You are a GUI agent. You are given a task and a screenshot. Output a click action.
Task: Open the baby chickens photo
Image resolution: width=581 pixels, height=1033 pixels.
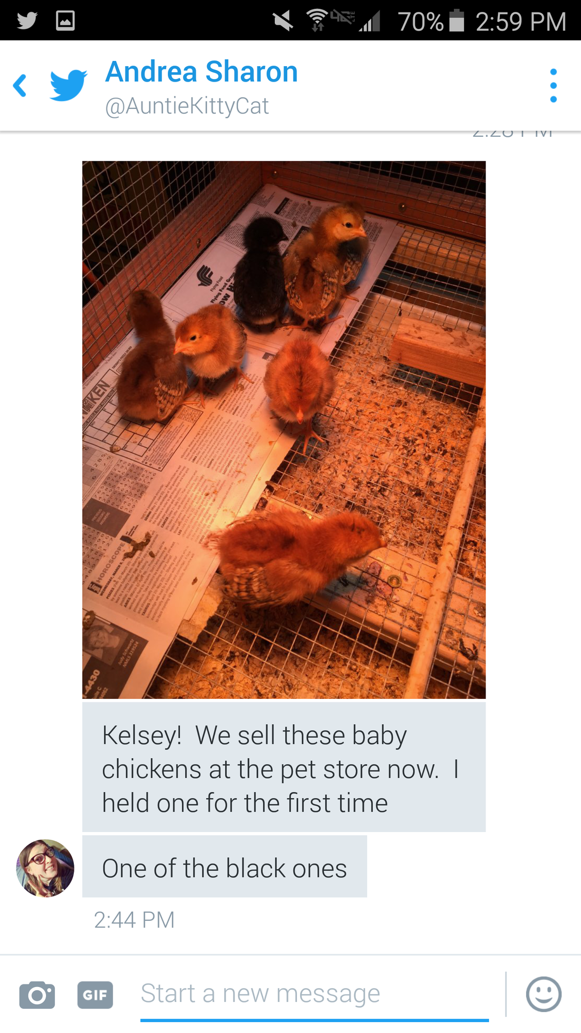pyautogui.click(x=284, y=430)
